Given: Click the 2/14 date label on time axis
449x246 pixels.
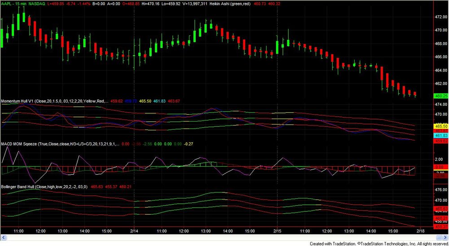Looking at the screenshot, I should [x=134, y=231].
